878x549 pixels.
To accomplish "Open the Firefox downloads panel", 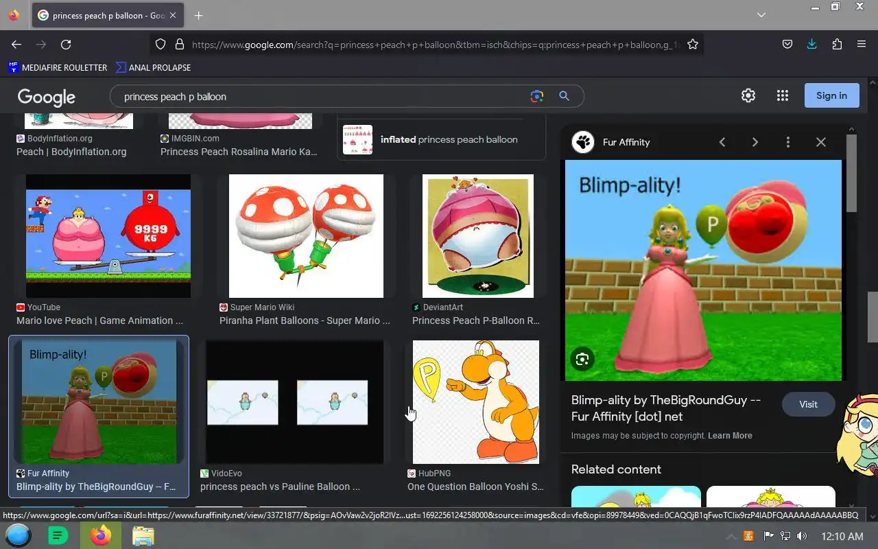I will pos(812,44).
